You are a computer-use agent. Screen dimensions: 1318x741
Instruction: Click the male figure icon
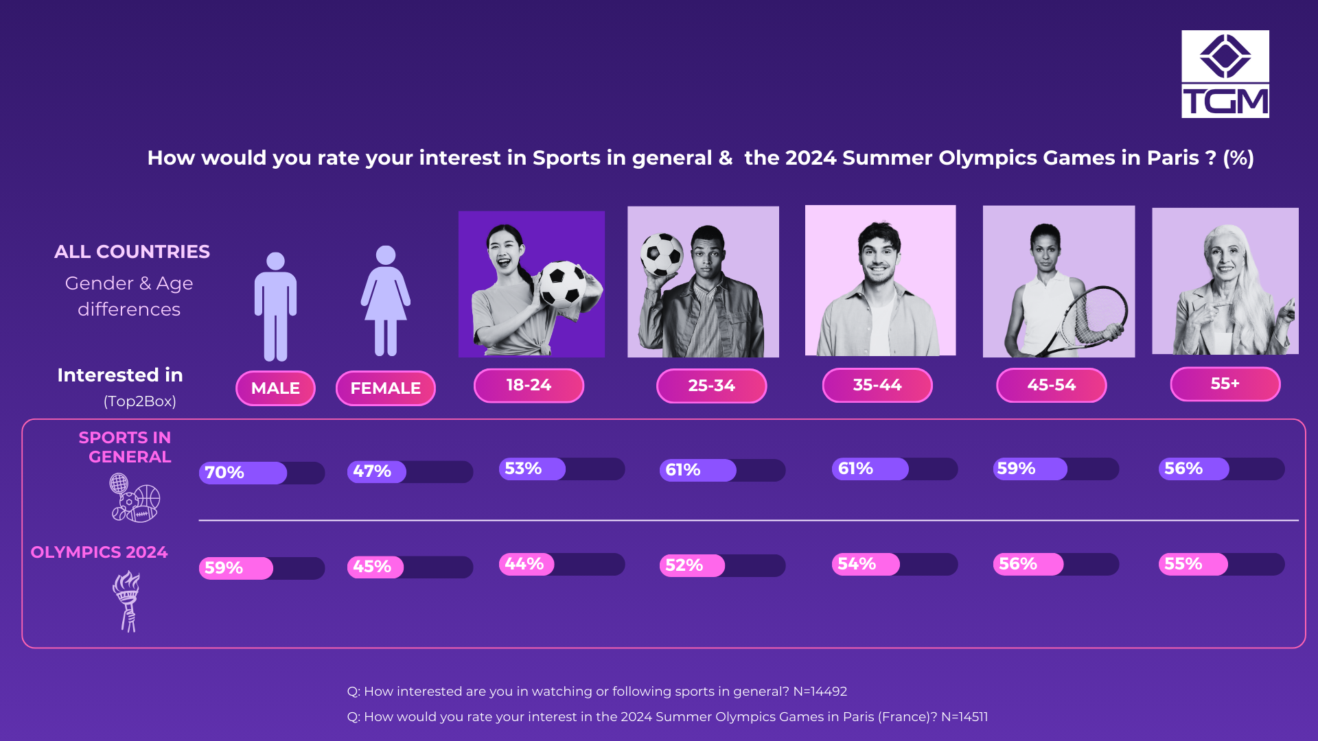pos(275,307)
